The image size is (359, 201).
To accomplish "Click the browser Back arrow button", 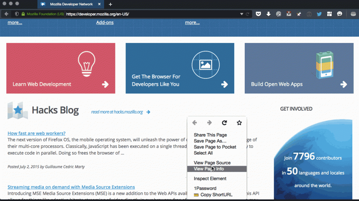I will tap(6, 14).
